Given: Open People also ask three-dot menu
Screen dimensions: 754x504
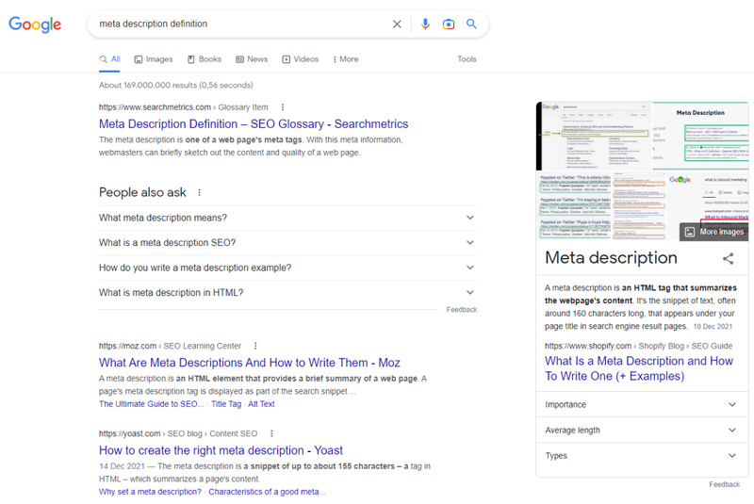Looking at the screenshot, I should point(199,193).
